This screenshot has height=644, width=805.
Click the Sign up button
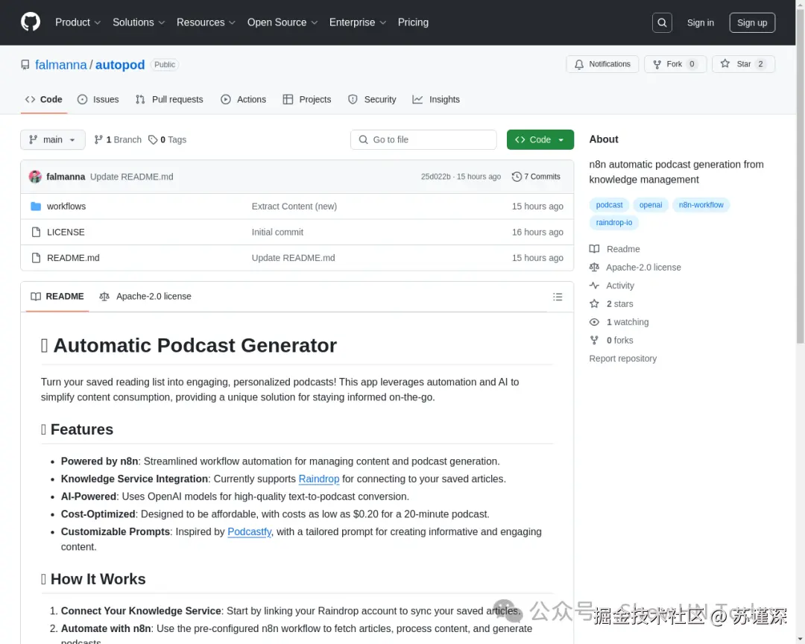pos(752,22)
